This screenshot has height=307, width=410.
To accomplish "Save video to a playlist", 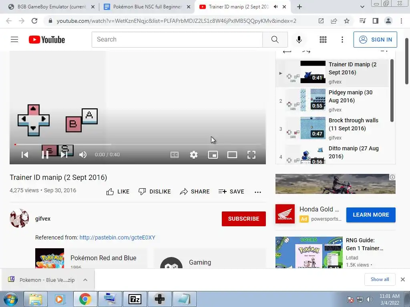I will point(231,191).
